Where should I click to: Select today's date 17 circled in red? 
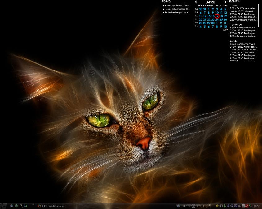coord(217,16)
